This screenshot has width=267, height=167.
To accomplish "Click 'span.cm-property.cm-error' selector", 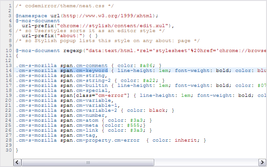I will 100,140.
